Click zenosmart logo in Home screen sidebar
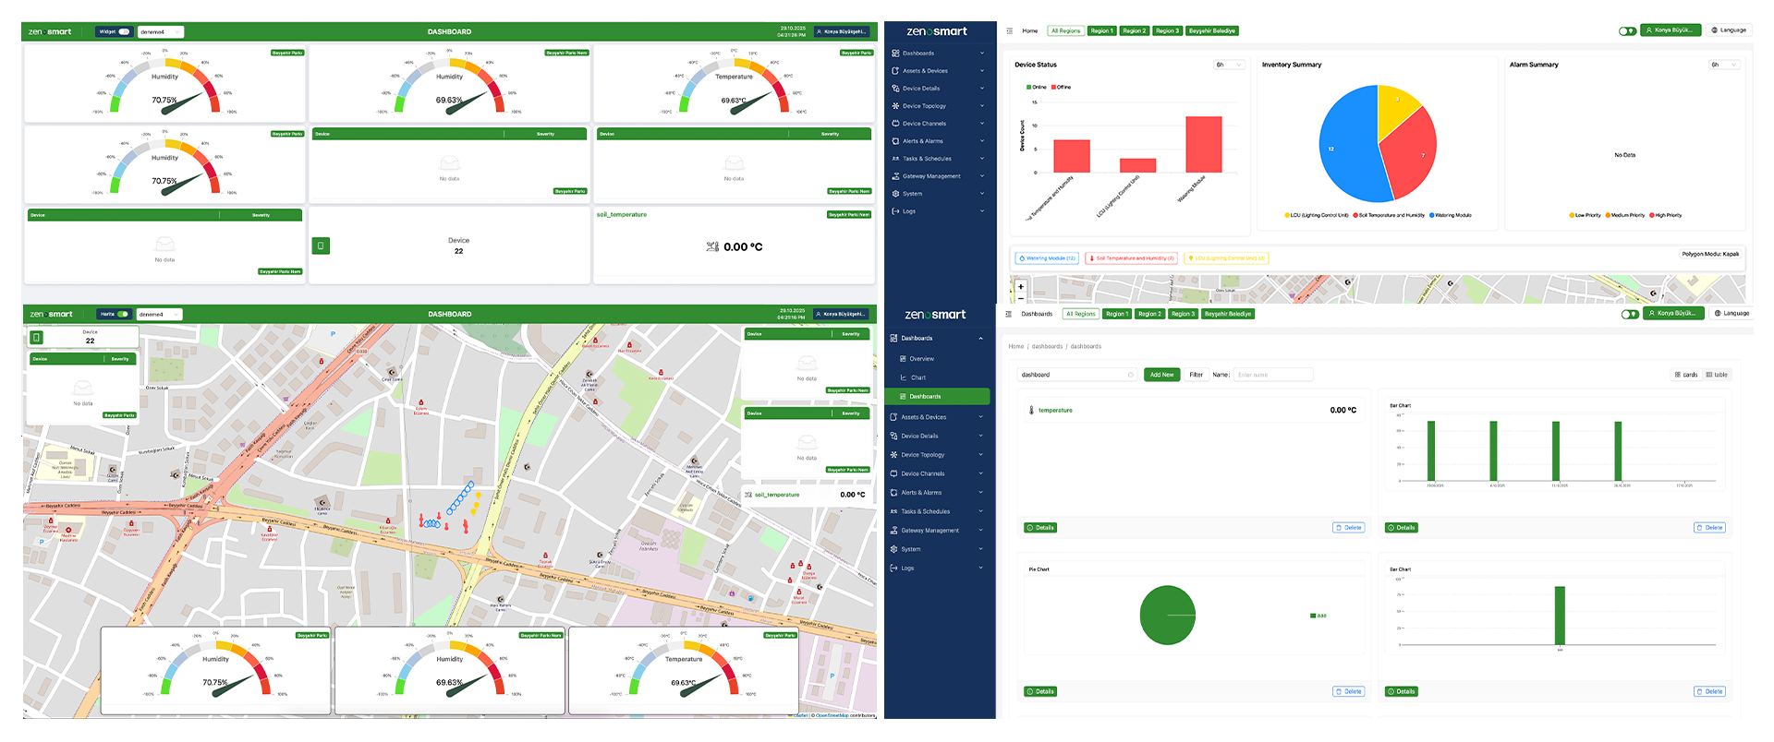1774x742 pixels. pyautogui.click(x=937, y=31)
